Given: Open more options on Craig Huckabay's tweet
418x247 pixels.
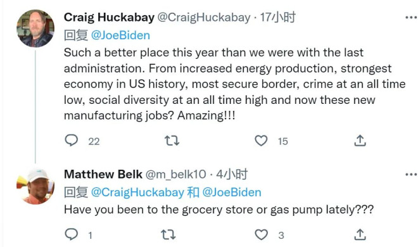Looking at the screenshot, I should tap(411, 18).
